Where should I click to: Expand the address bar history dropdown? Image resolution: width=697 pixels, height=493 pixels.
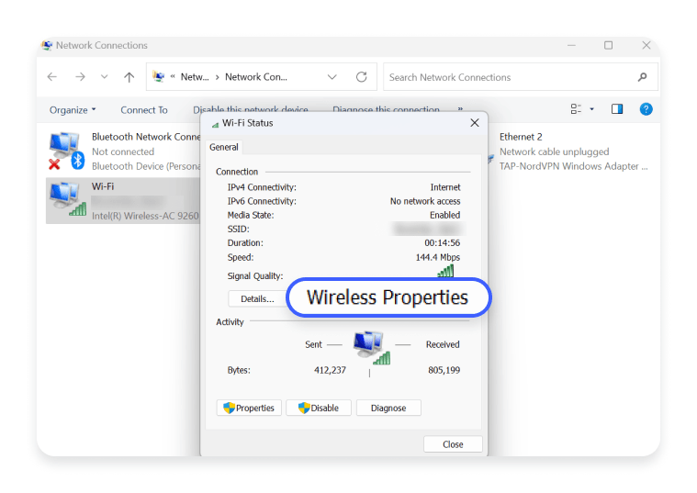332,77
